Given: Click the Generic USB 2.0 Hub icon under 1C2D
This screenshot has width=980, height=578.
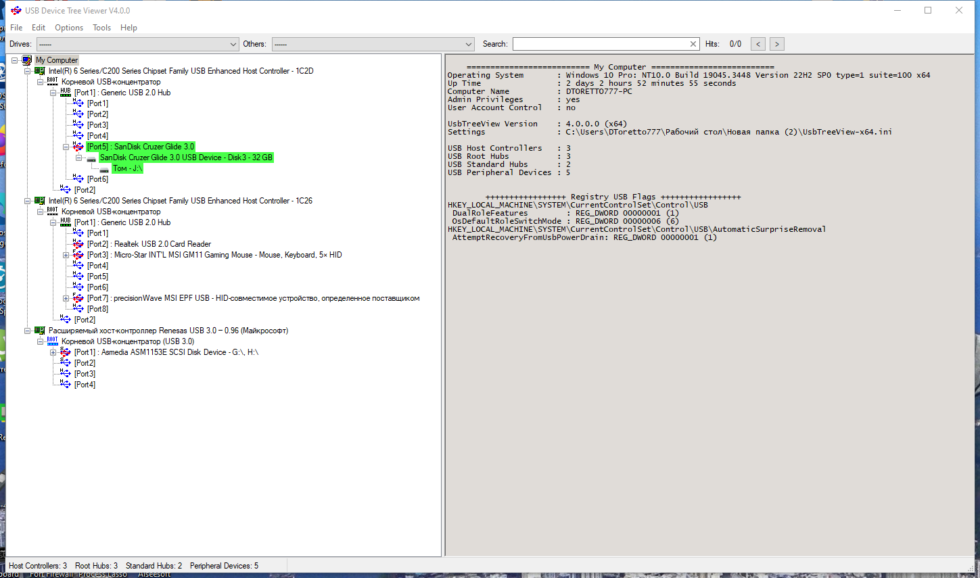Looking at the screenshot, I should click(66, 93).
